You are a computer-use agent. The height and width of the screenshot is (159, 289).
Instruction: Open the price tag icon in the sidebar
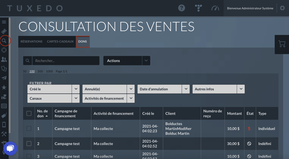(x=4, y=116)
